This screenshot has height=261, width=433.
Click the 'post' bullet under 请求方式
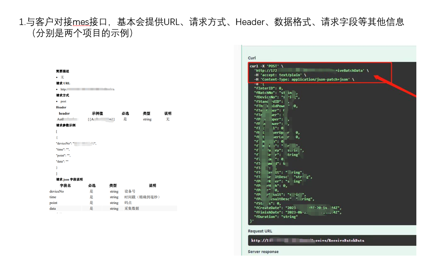63,101
